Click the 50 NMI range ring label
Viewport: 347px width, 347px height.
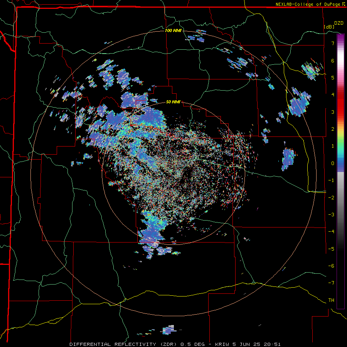(x=173, y=102)
